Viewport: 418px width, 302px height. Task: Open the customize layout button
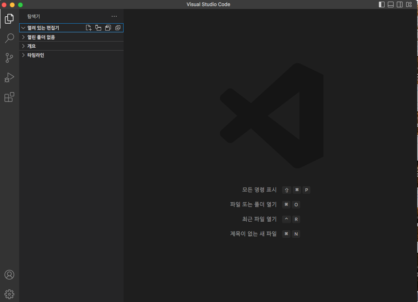click(409, 4)
